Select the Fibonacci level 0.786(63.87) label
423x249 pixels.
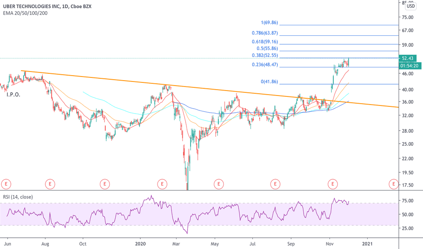pyautogui.click(x=265, y=33)
